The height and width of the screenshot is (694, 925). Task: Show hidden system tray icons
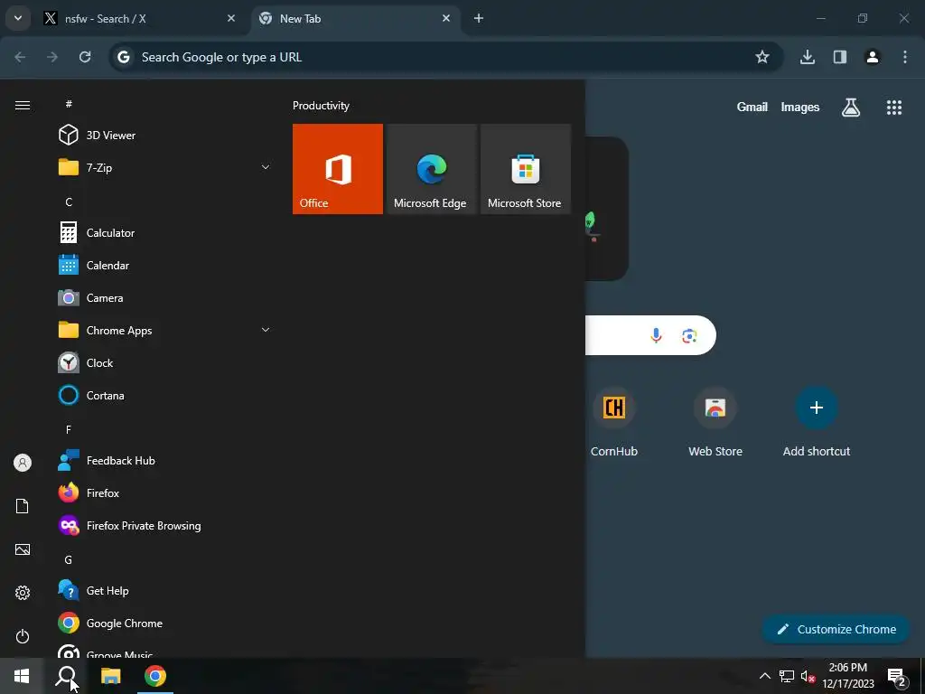click(764, 676)
